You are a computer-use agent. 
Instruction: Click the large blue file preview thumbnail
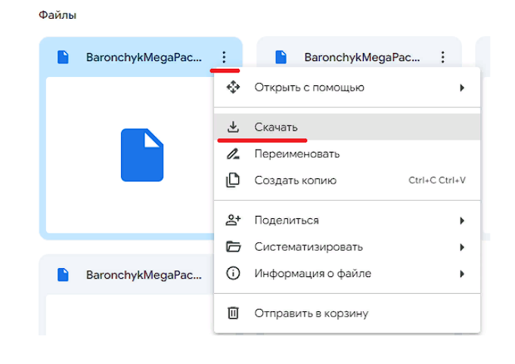point(142,155)
